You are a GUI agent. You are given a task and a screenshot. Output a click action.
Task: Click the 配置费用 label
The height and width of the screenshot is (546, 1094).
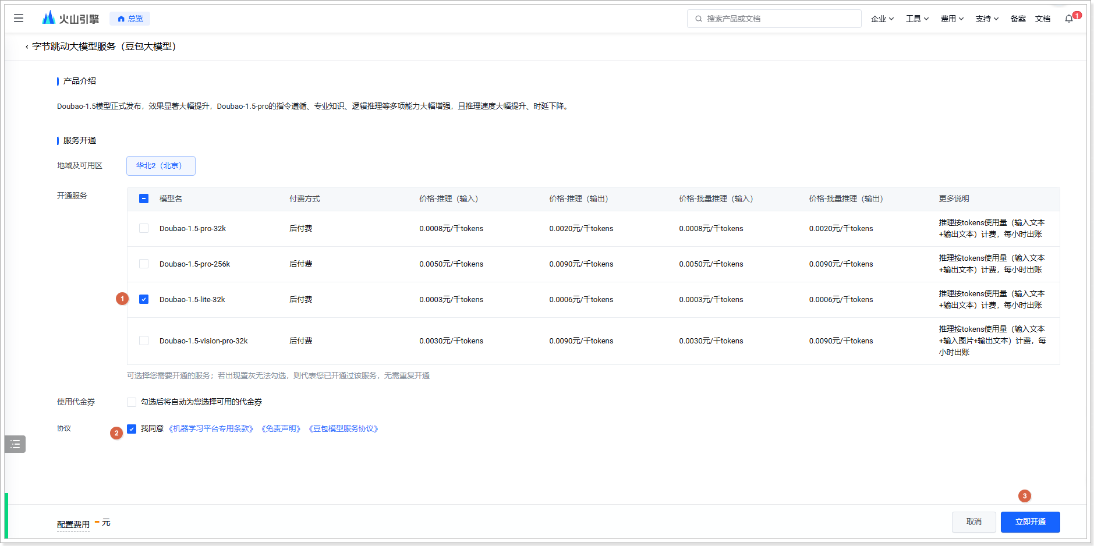(x=73, y=524)
